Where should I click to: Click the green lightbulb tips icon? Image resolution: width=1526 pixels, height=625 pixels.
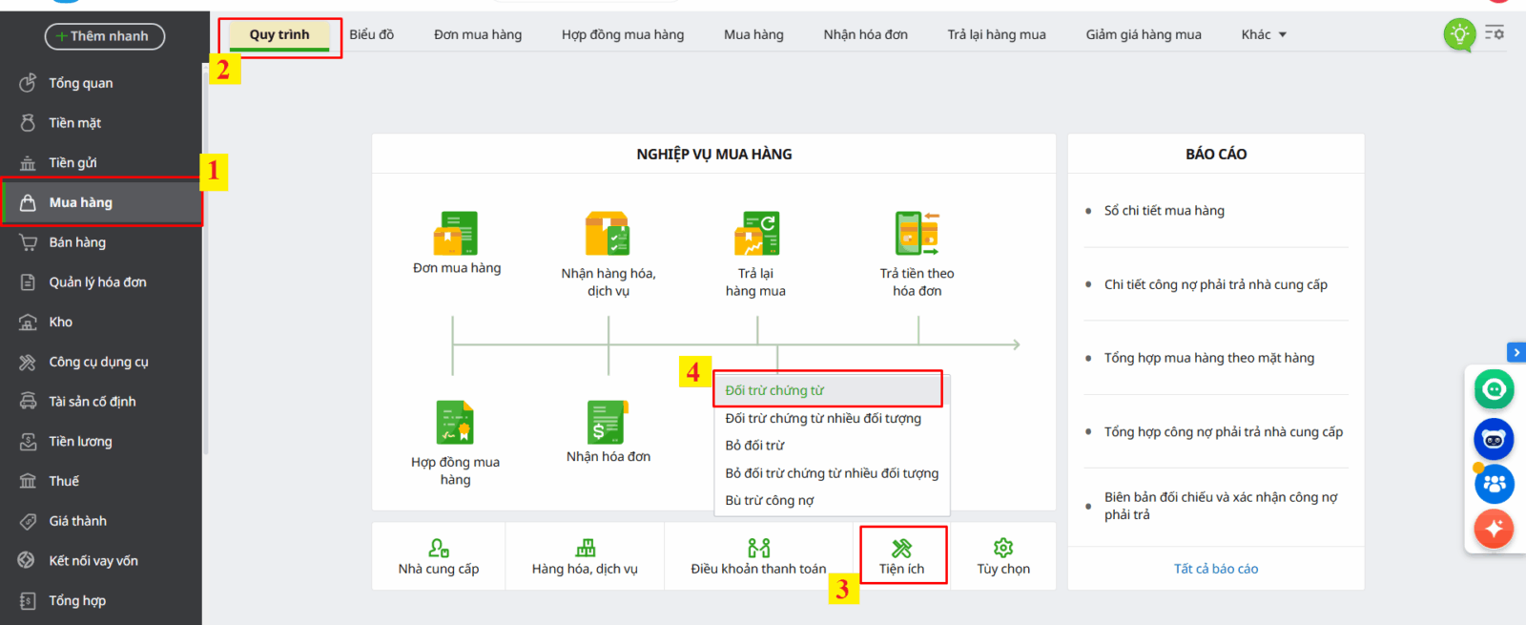point(1458,34)
